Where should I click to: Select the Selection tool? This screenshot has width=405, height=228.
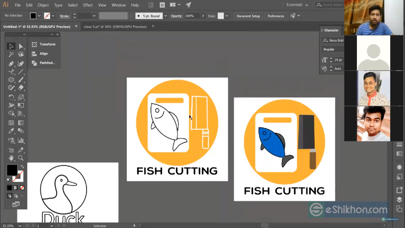(11, 46)
